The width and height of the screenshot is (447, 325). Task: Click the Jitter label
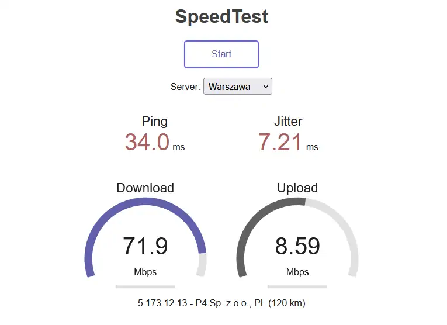[288, 122]
